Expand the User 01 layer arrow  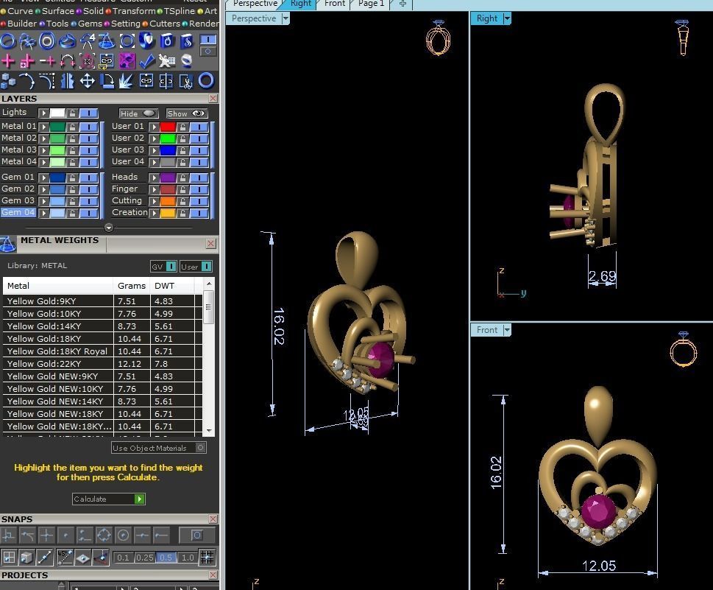coord(154,127)
